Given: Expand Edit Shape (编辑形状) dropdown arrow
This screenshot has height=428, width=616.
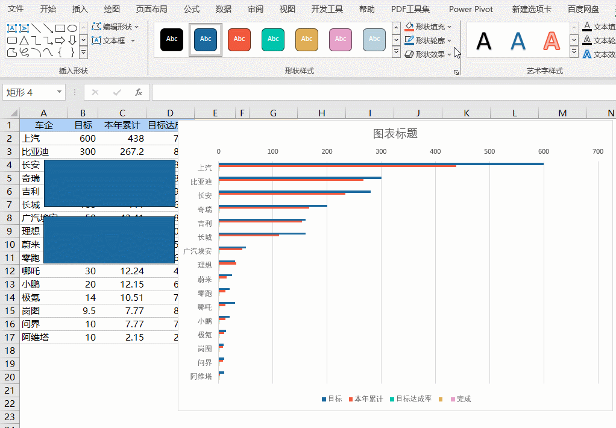Looking at the screenshot, I should (137, 27).
